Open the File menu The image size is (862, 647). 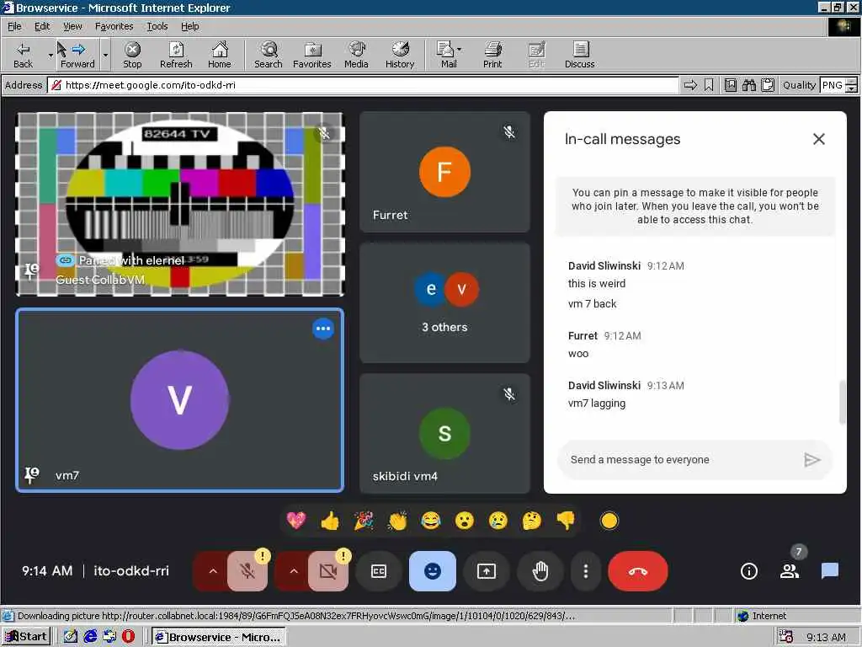click(14, 26)
